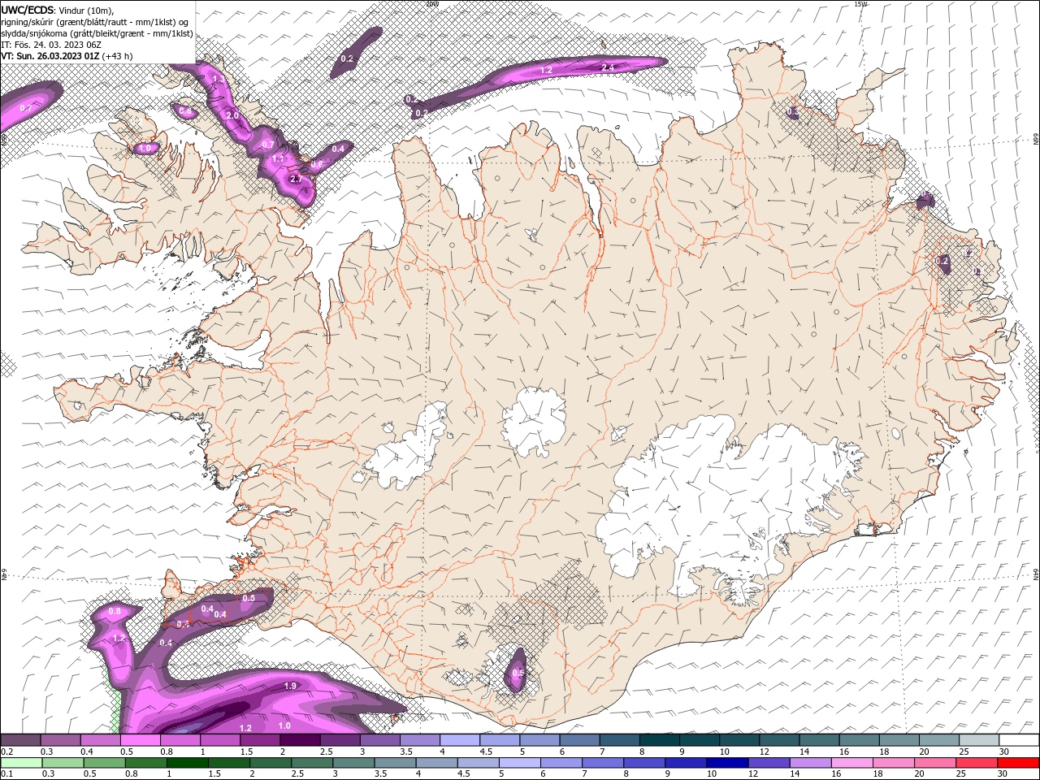Screen dimensions: 1040x780
Task: Click the purple snow patch over Mýrdalsjökull
Action: 517,670
